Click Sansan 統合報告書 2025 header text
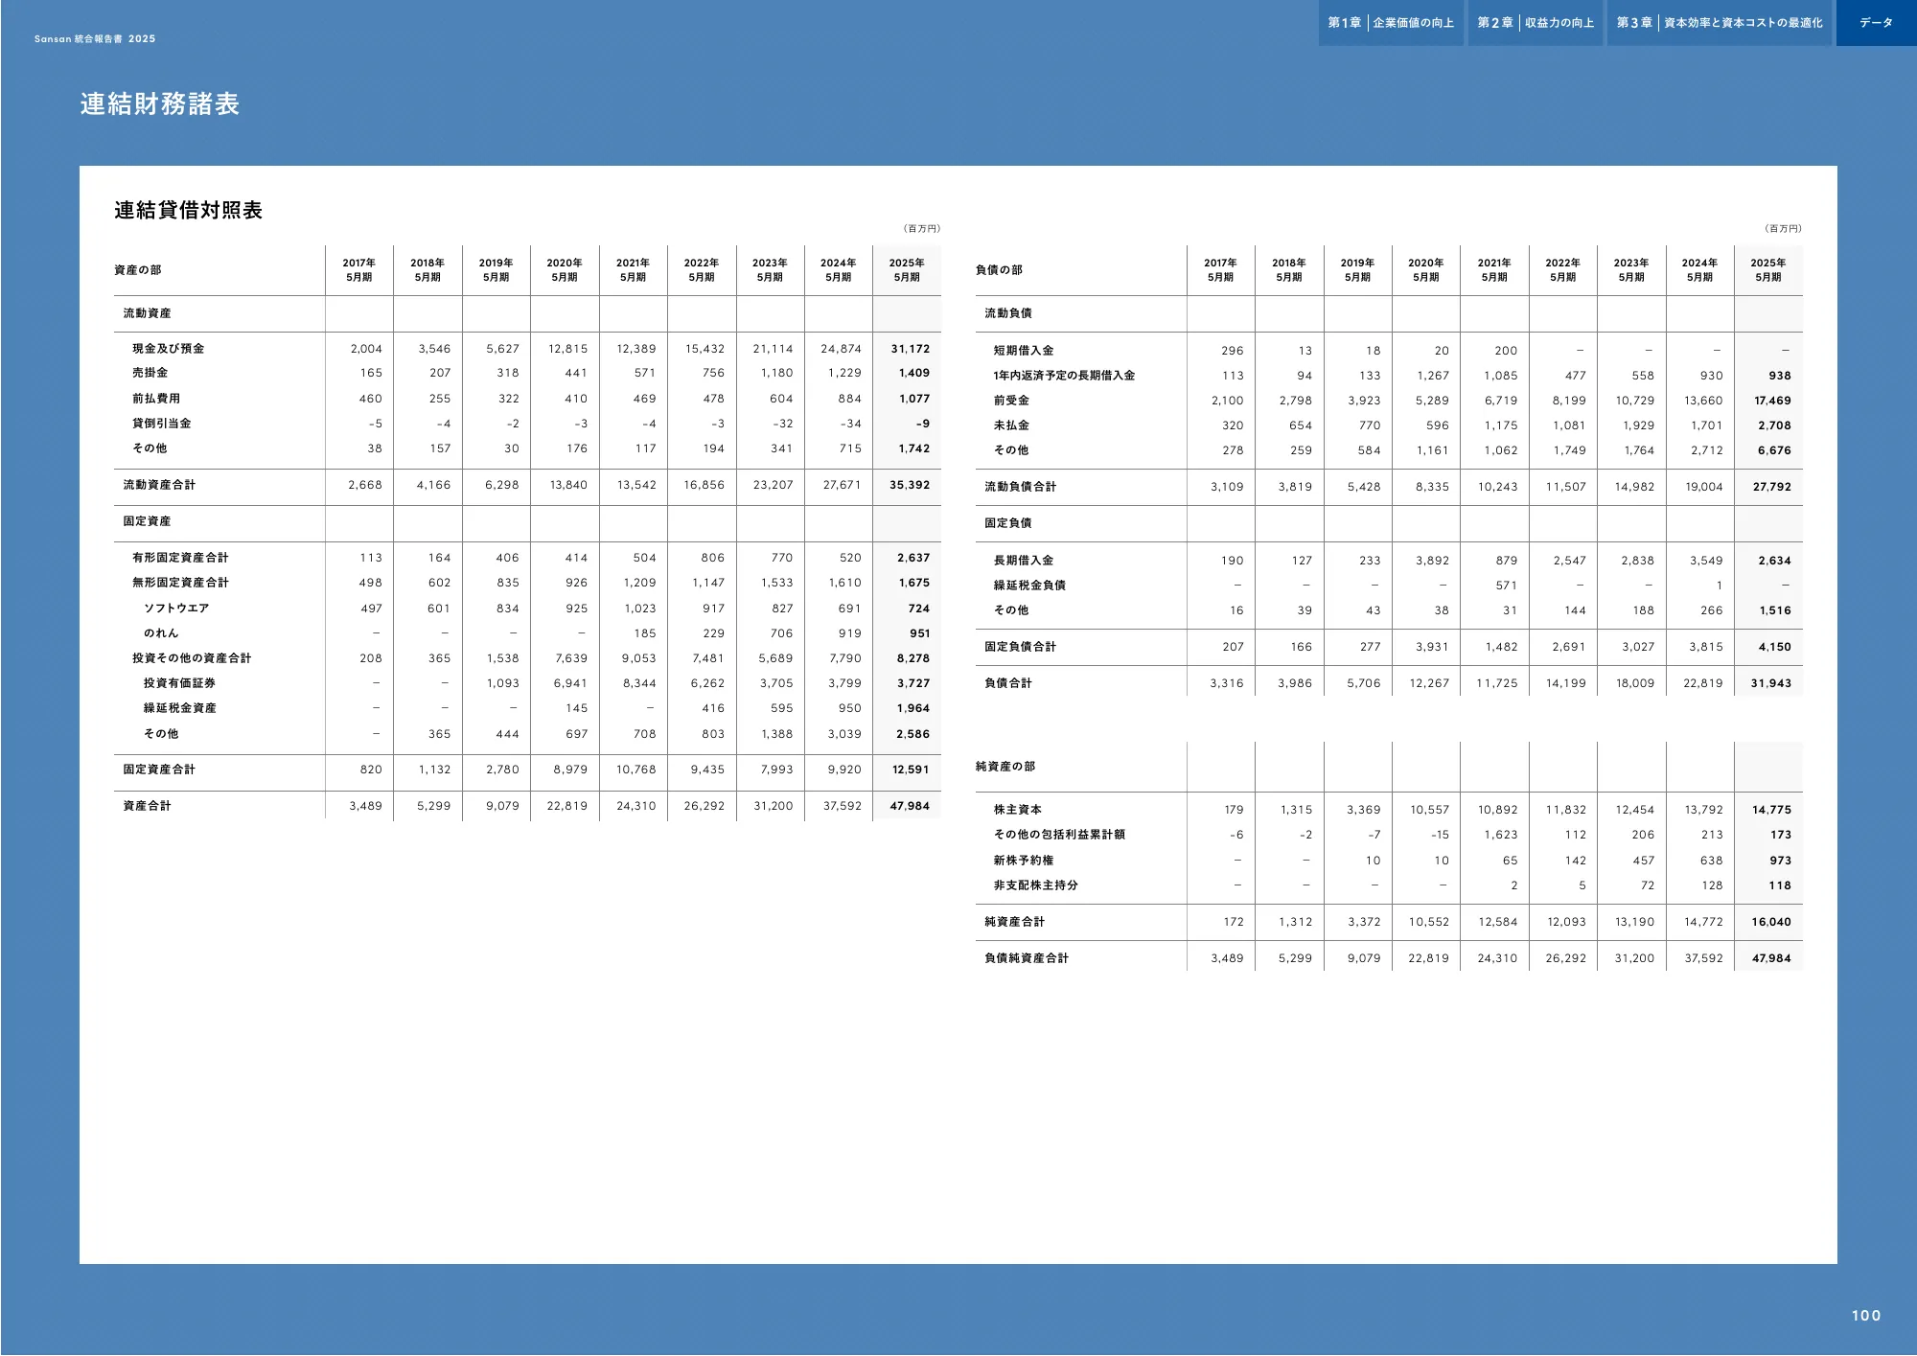The width and height of the screenshot is (1917, 1356). pos(94,39)
